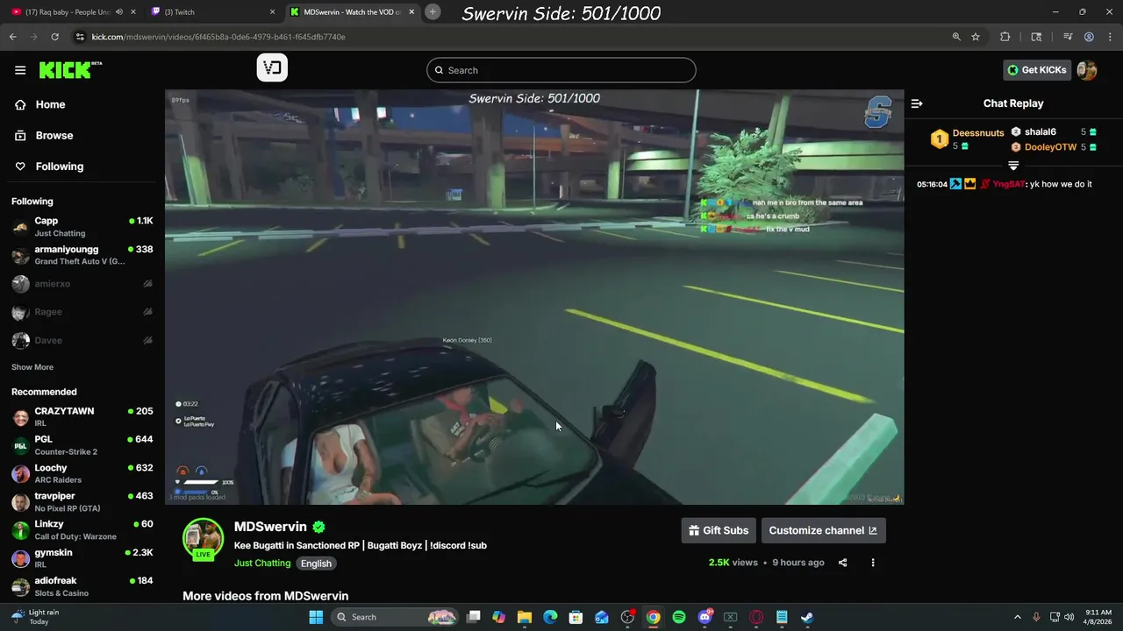Open the user profile avatar menu
This screenshot has height=631, width=1123.
coord(1087,70)
